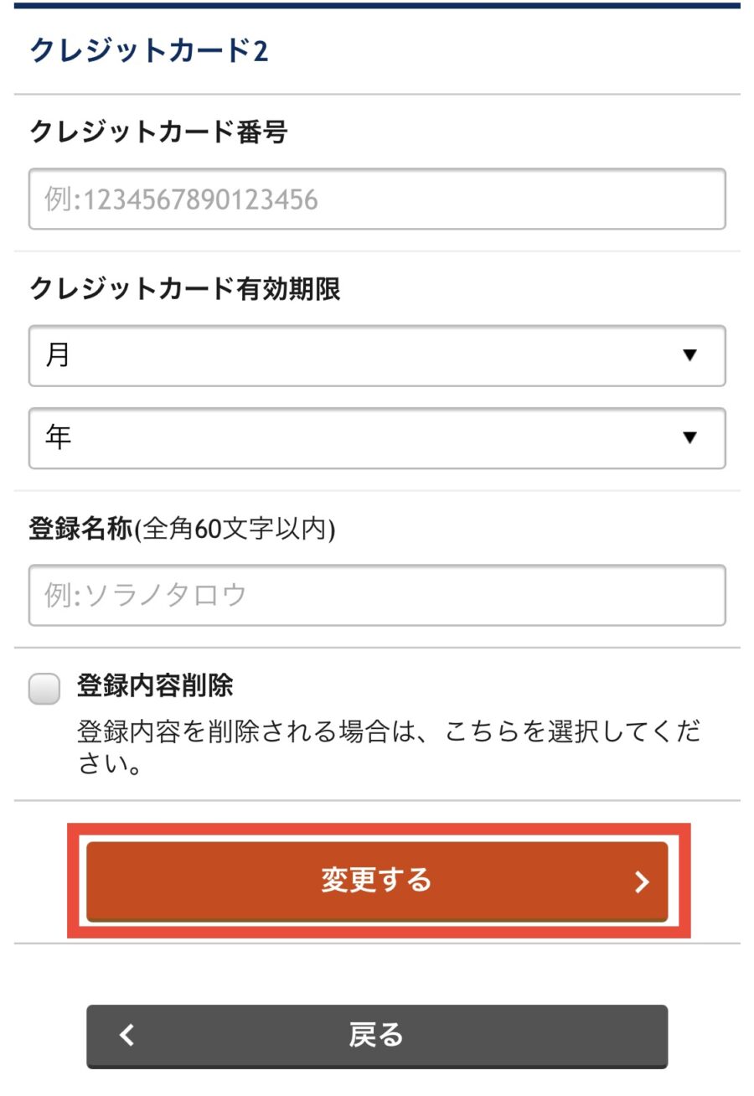Click the 登録名称 (全角60文字以内) label
754x1096 pixels.
(183, 530)
